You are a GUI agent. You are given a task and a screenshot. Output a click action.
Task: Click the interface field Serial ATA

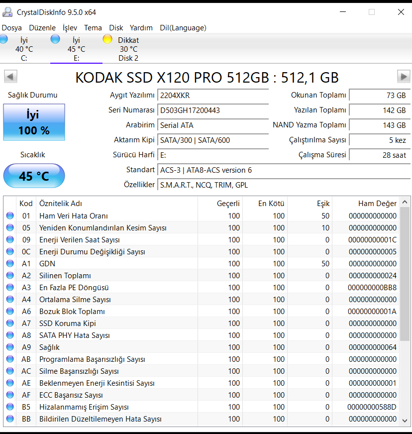(x=213, y=125)
